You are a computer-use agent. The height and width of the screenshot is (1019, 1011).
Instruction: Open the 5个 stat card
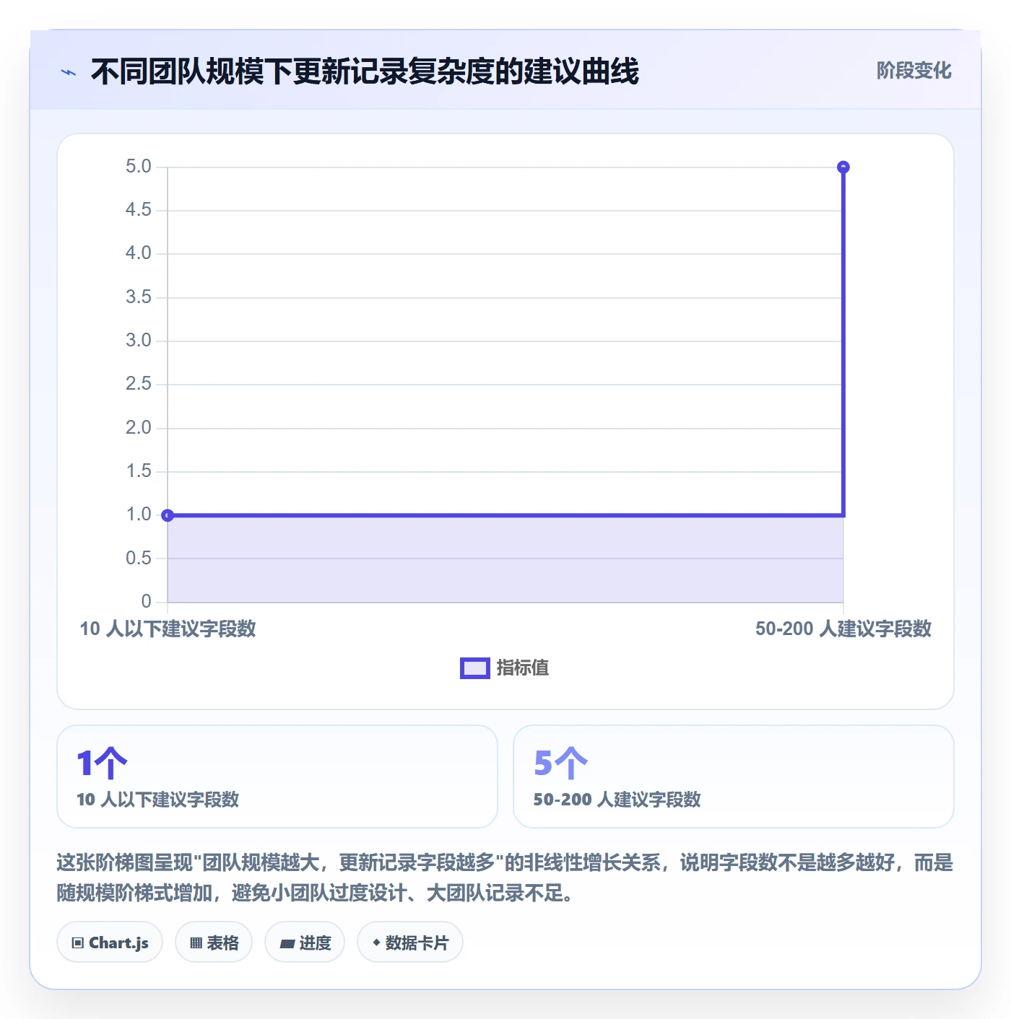tap(734, 777)
